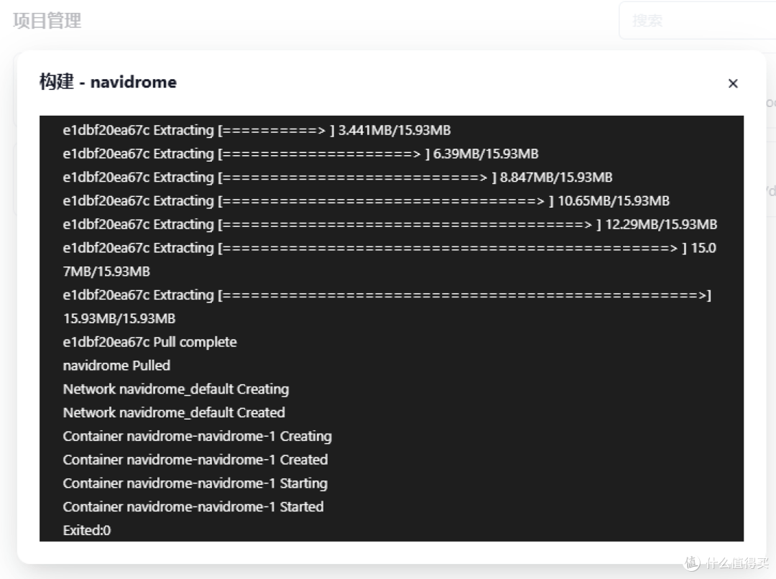Click the 项目管理 page title

(45, 20)
